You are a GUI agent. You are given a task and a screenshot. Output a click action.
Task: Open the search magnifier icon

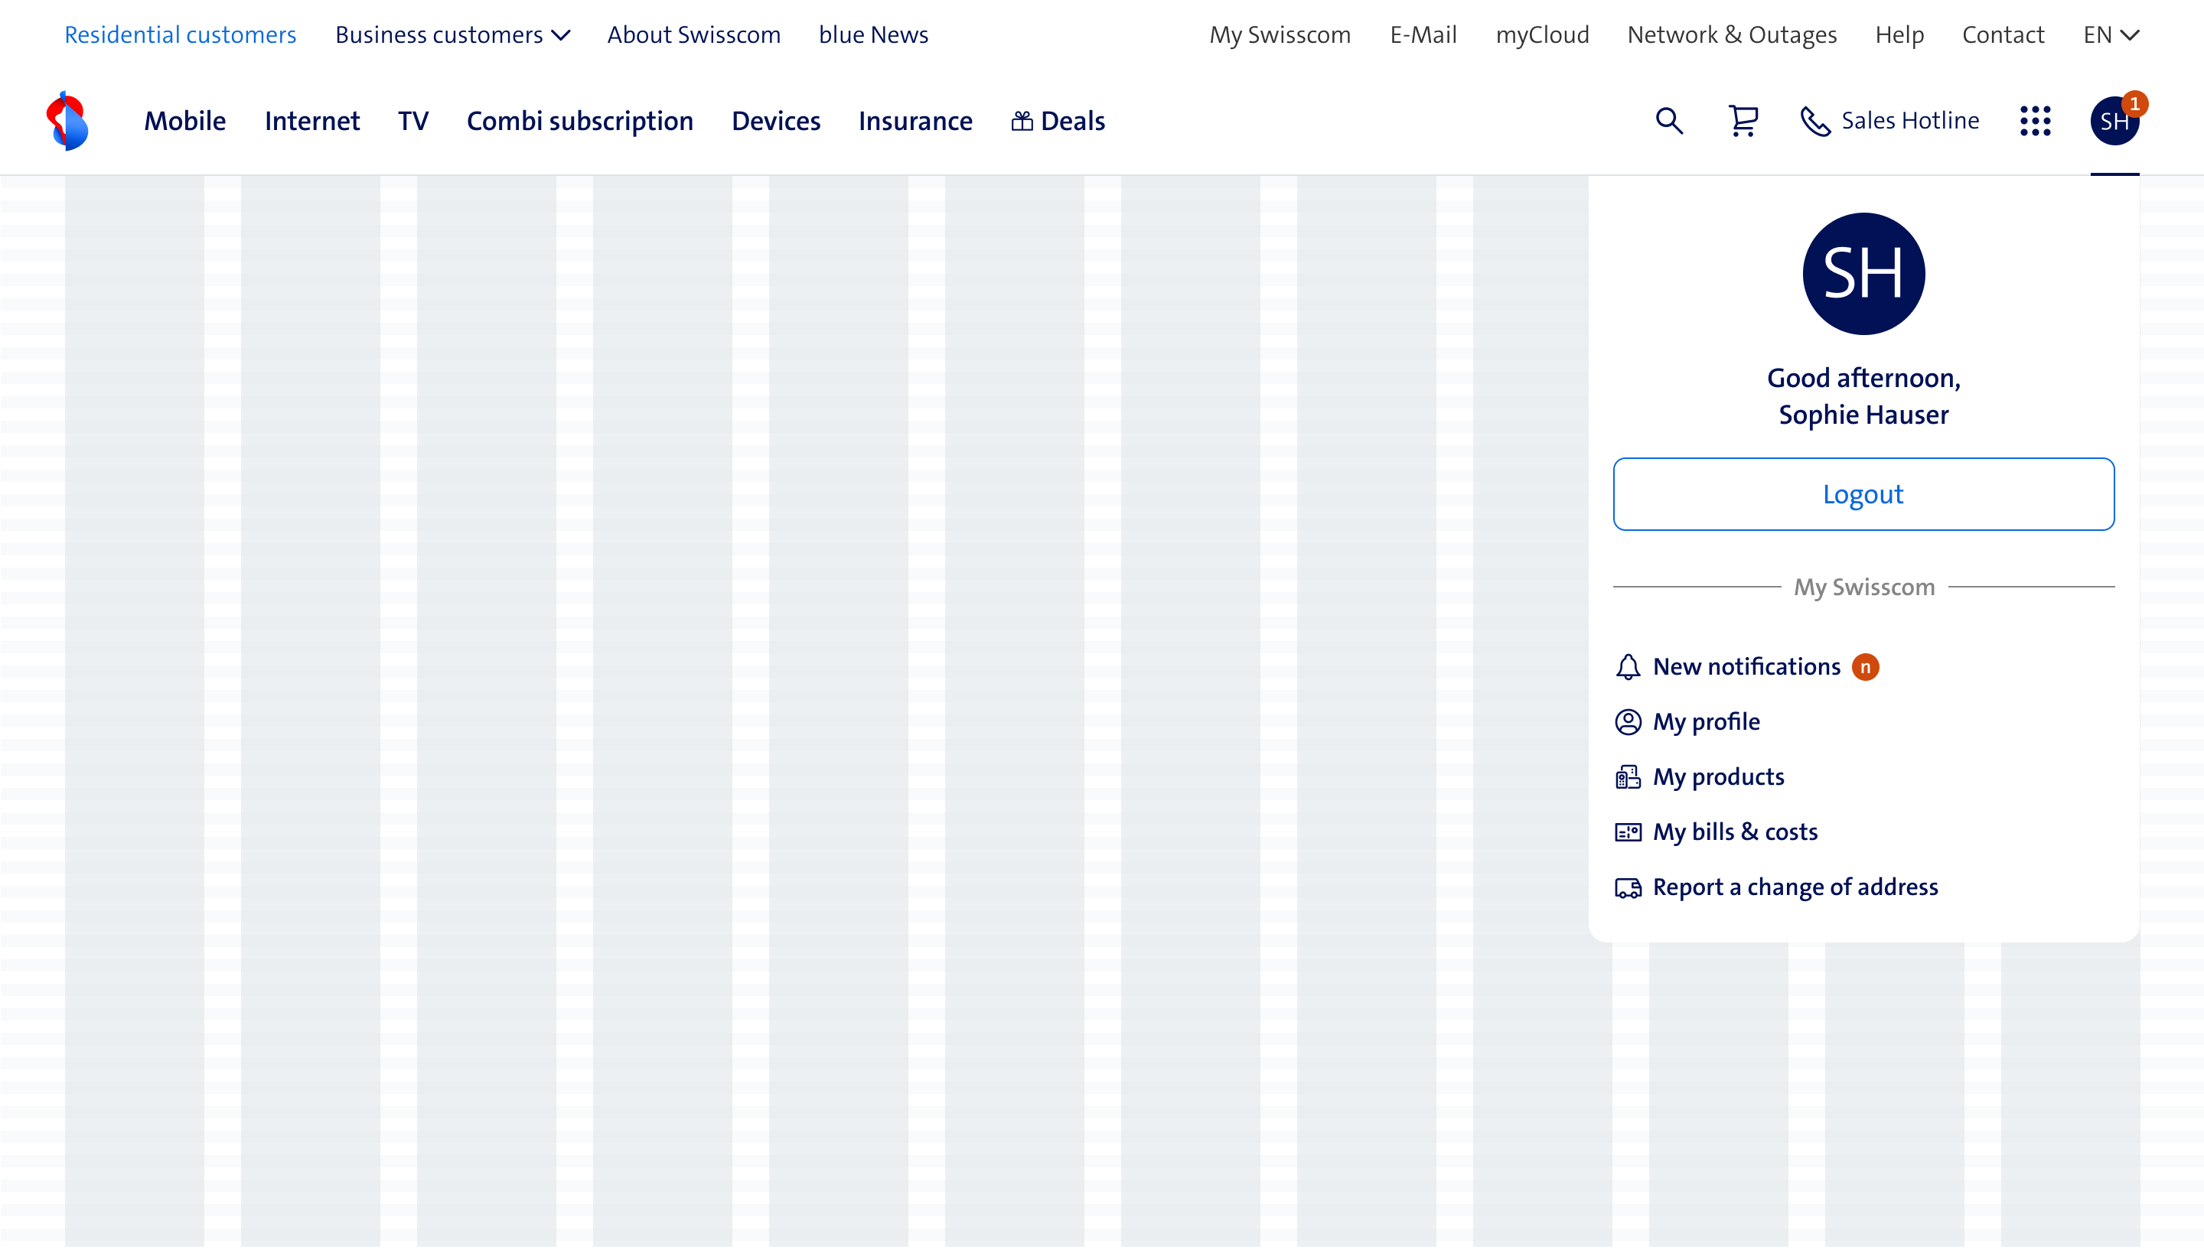click(x=1668, y=121)
